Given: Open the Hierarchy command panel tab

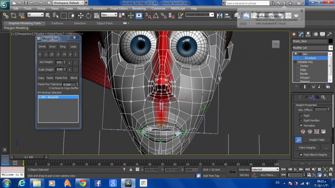Looking at the screenshot, I should 309,34.
